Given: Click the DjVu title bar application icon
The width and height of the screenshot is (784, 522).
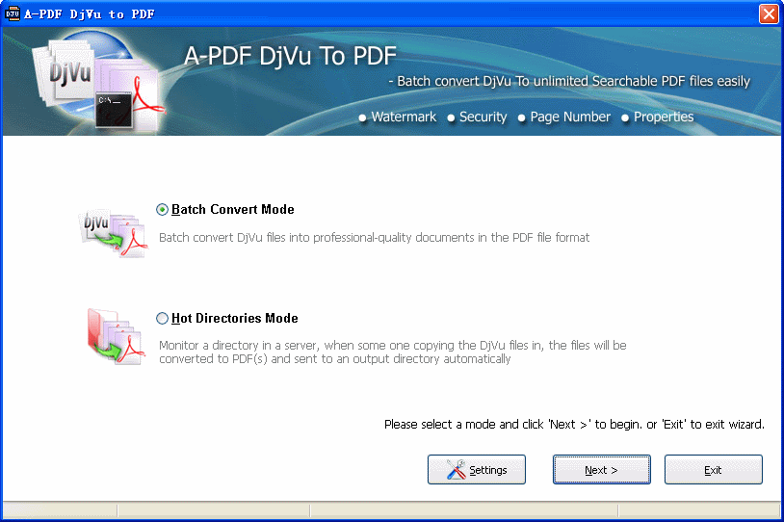Looking at the screenshot, I should pyautogui.click(x=12, y=13).
